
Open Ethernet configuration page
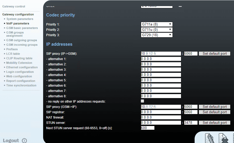(22, 67)
